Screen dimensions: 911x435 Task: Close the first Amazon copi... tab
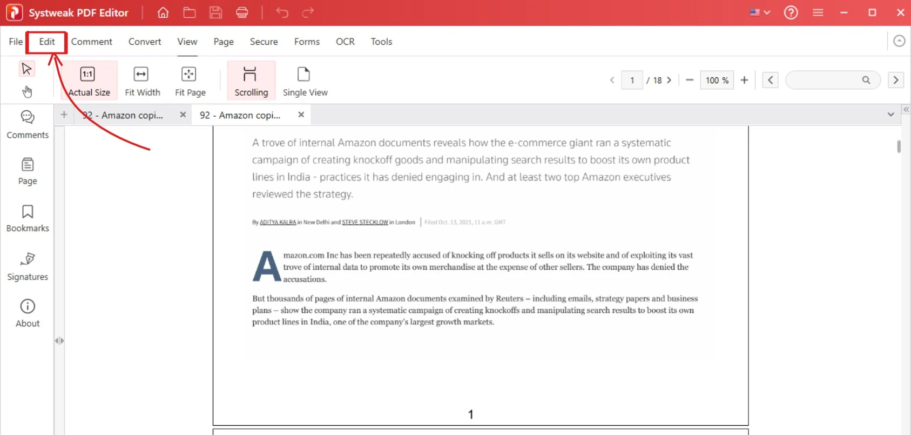(x=183, y=115)
